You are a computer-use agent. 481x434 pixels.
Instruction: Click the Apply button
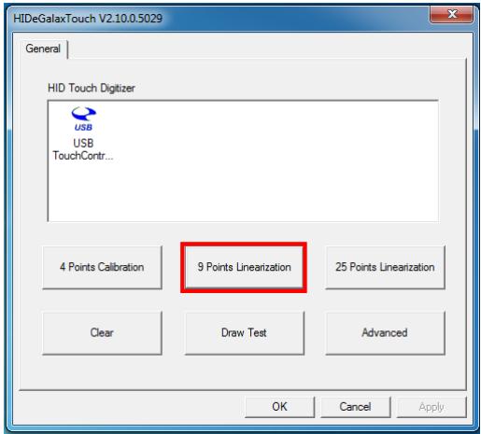point(431,407)
